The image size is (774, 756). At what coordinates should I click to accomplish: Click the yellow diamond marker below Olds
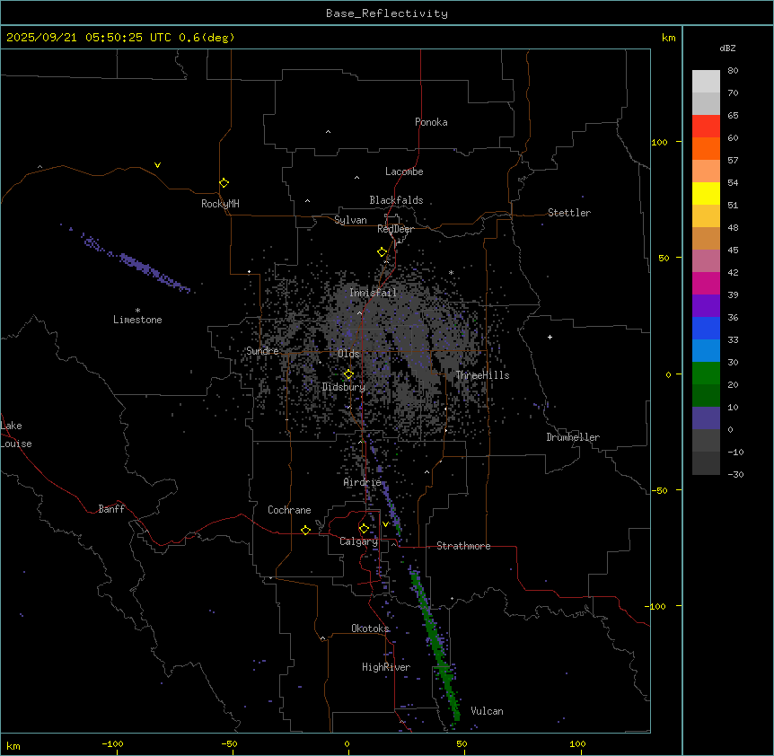tap(348, 374)
